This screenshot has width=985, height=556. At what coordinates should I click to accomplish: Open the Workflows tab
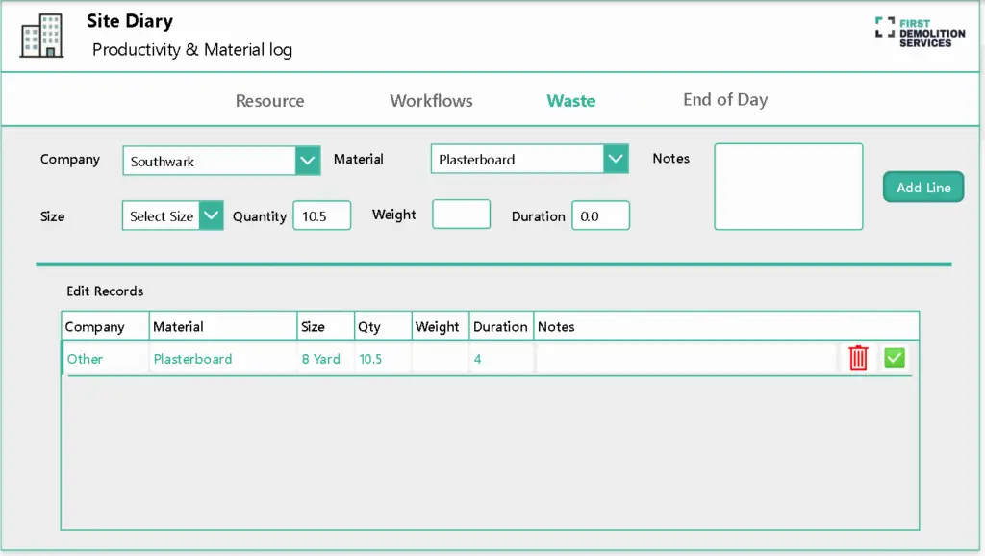[x=431, y=101]
